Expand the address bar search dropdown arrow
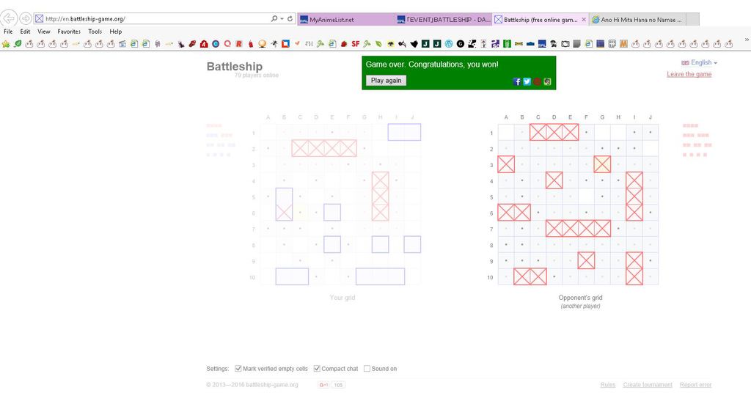The image size is (751, 415). (282, 18)
